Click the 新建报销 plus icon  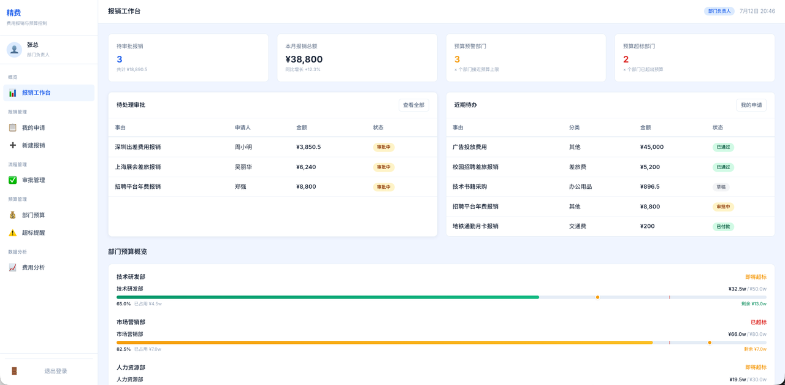click(12, 145)
